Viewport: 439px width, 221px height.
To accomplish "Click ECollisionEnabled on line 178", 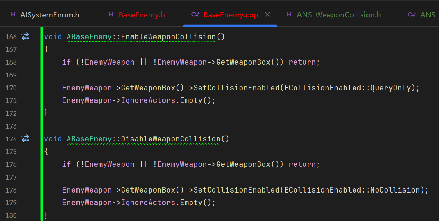I will coord(323,190).
